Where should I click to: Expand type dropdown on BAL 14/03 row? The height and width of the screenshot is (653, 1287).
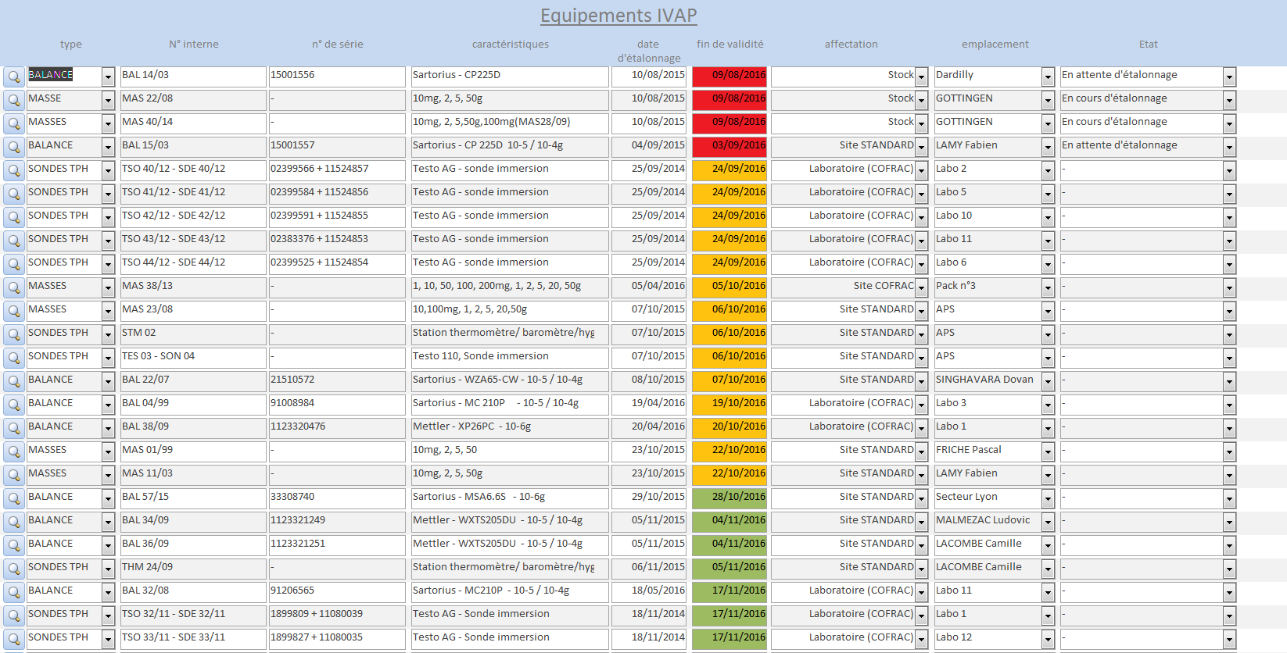(x=108, y=77)
